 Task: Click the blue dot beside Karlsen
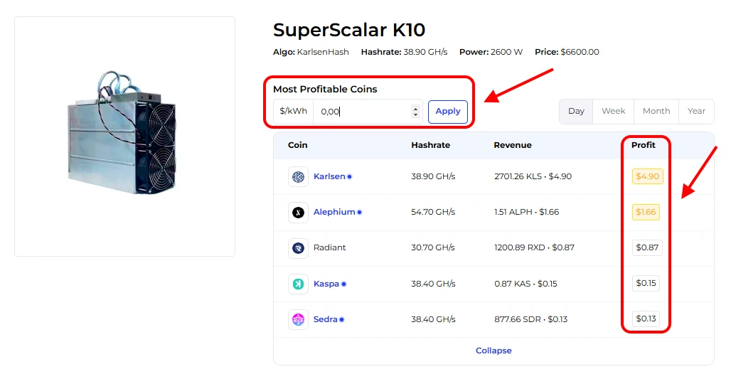350,176
